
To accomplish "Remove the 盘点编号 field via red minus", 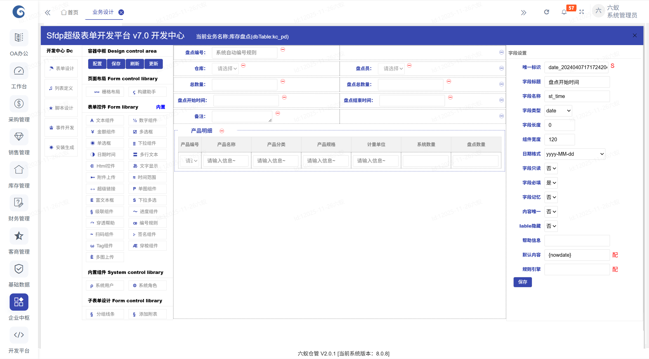I will coord(283,50).
